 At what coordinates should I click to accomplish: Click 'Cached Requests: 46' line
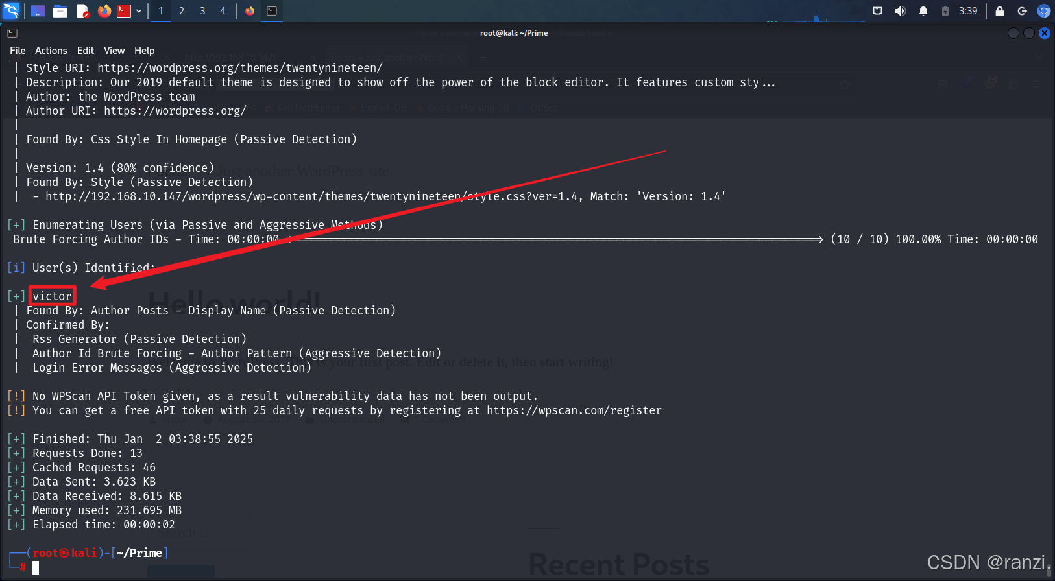[x=81, y=468]
